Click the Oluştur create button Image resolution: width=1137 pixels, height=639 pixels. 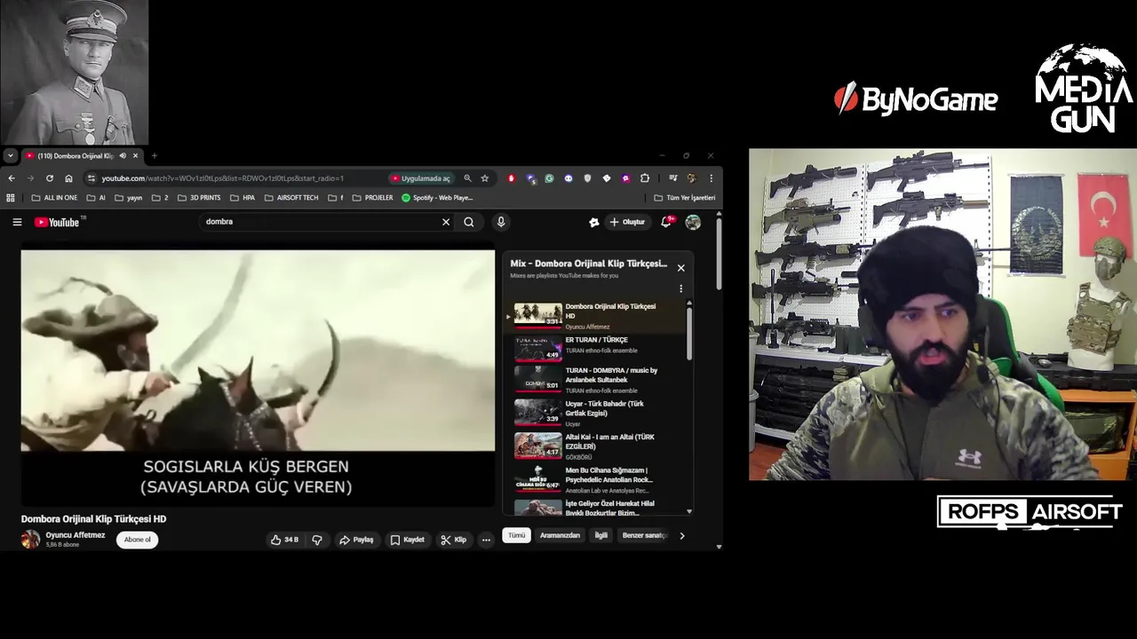point(628,222)
